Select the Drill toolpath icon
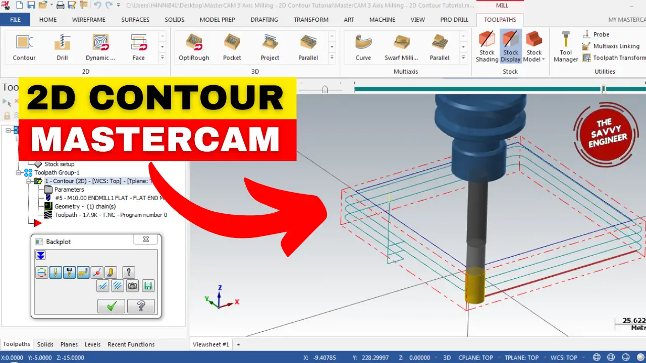The width and height of the screenshot is (646, 363). click(62, 47)
